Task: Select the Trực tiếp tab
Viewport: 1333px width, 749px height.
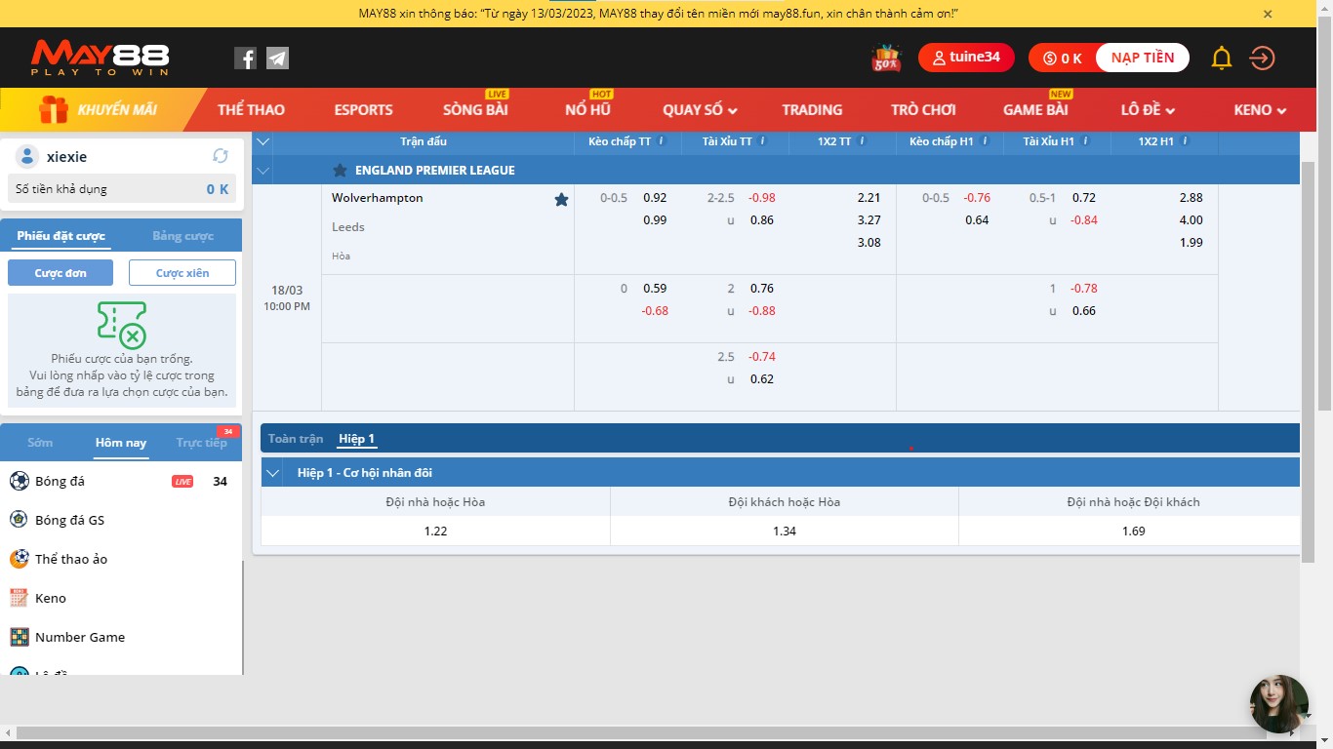Action: tap(202, 443)
